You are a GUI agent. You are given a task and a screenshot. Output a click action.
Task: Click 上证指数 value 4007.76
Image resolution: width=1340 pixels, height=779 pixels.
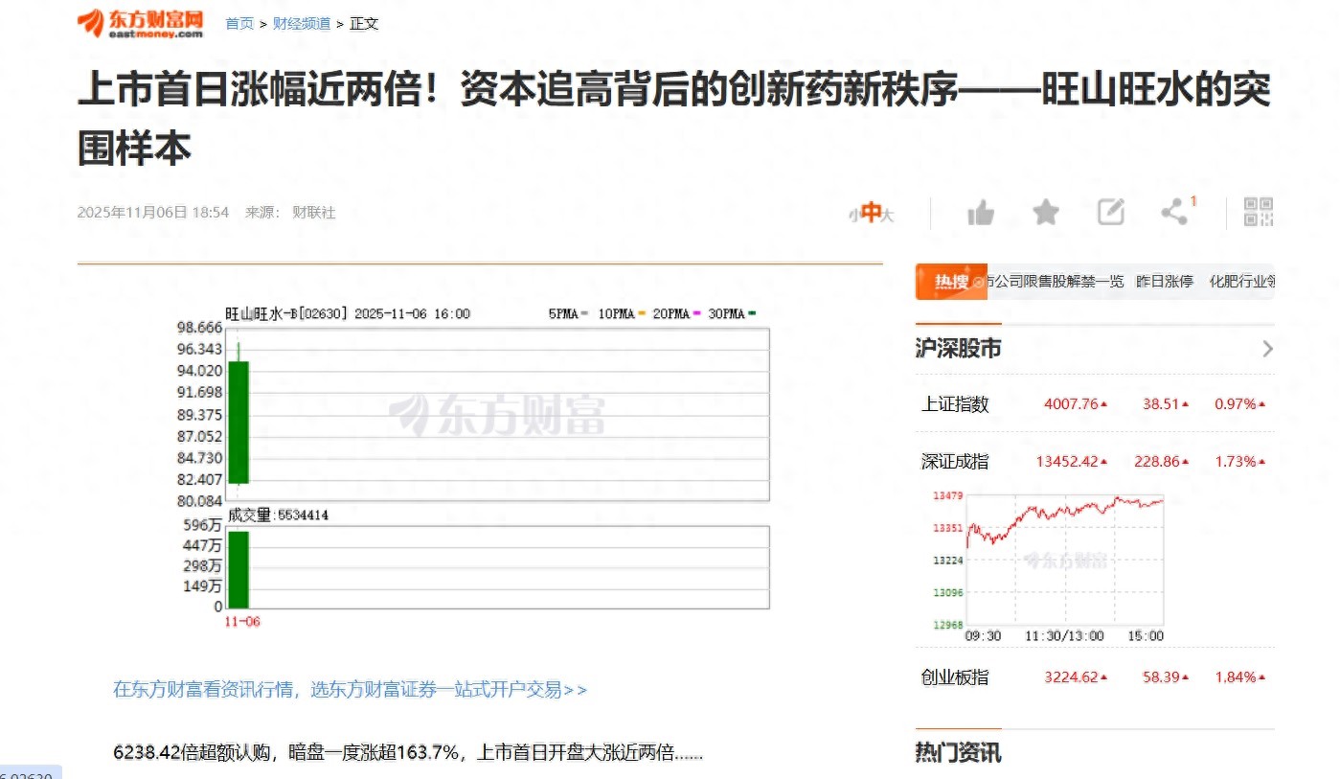(1071, 404)
